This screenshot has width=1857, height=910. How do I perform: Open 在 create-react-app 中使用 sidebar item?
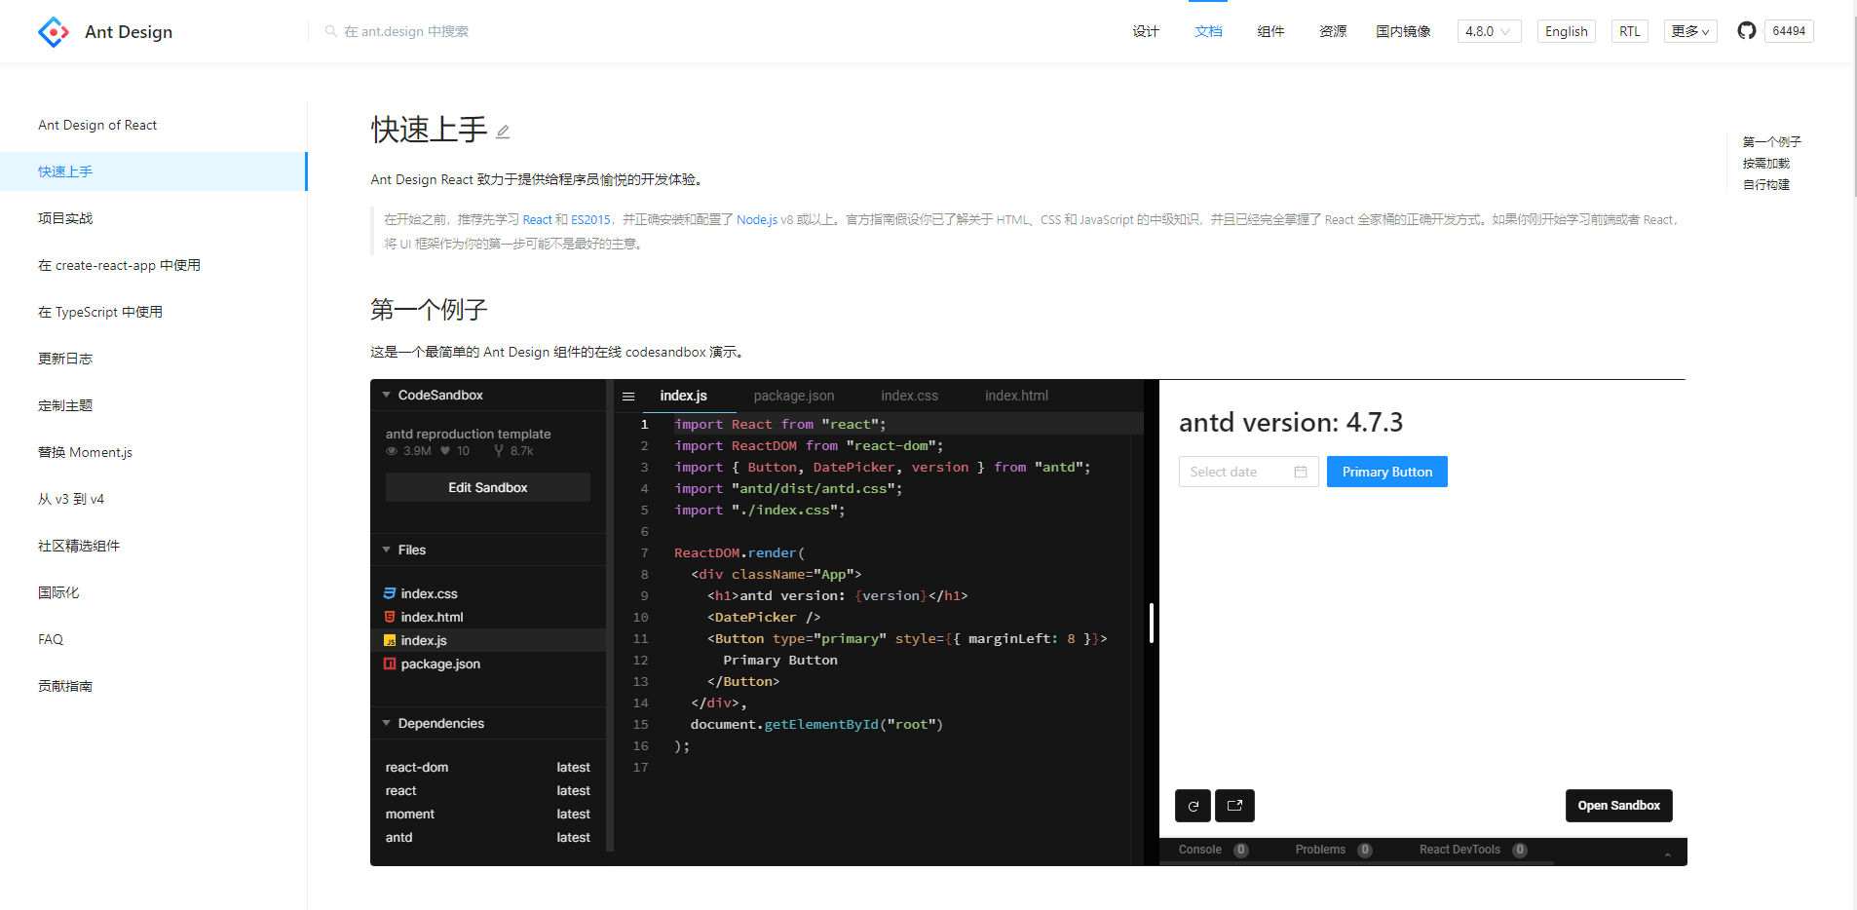154,265
